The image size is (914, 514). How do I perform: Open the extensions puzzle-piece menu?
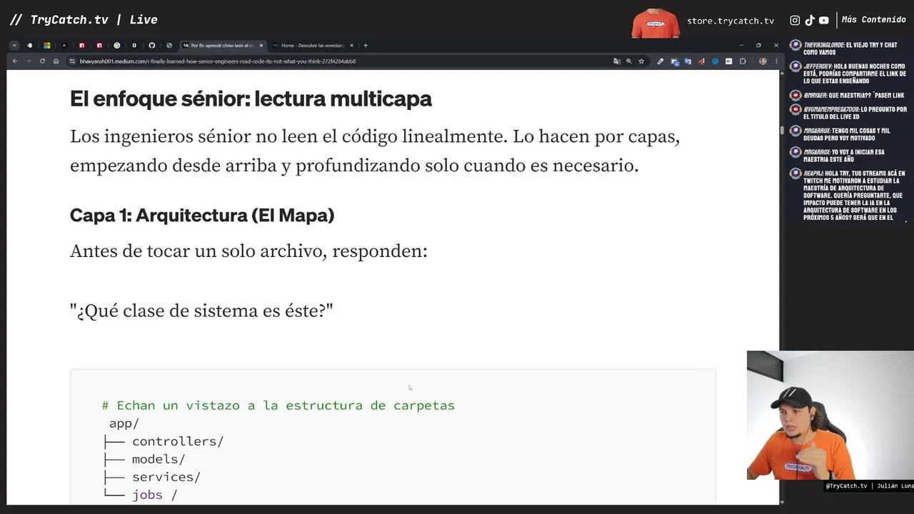point(743,61)
